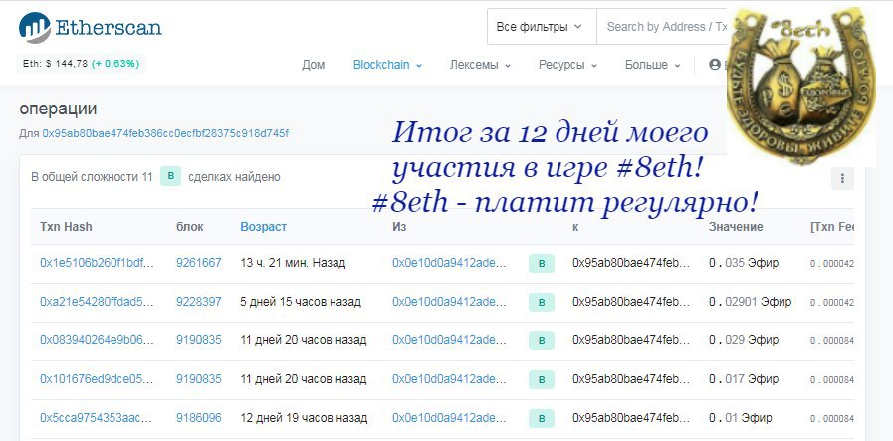Screen dimensions: 893x441
Task: Select the value 0.035 Эфир
Action: click(744, 263)
